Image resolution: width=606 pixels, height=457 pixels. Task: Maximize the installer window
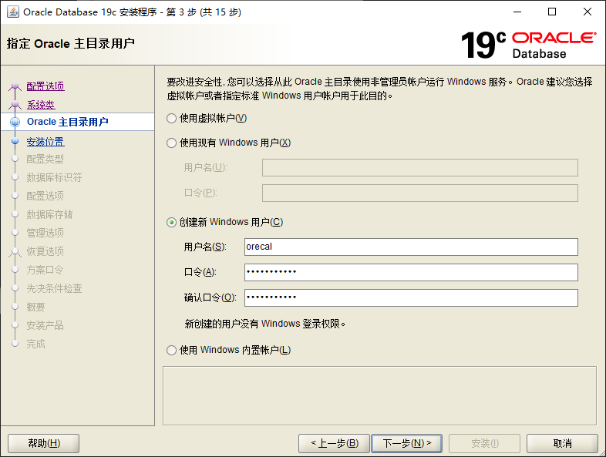552,12
